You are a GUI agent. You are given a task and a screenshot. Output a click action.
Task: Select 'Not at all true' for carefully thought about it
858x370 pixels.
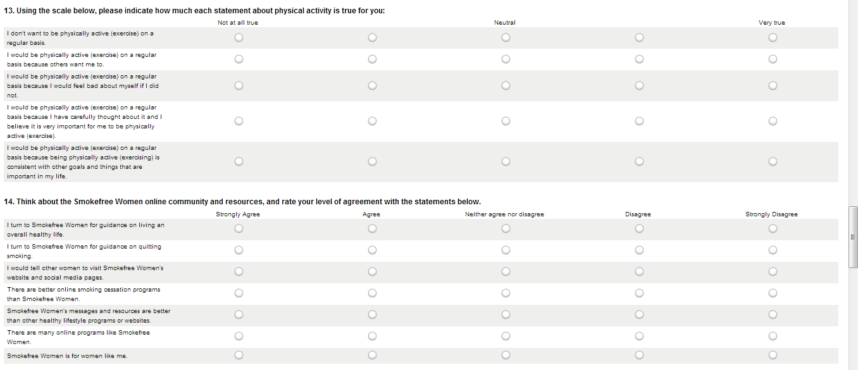[238, 121]
